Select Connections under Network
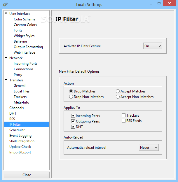This screenshot has width=178, height=182. click(23, 69)
